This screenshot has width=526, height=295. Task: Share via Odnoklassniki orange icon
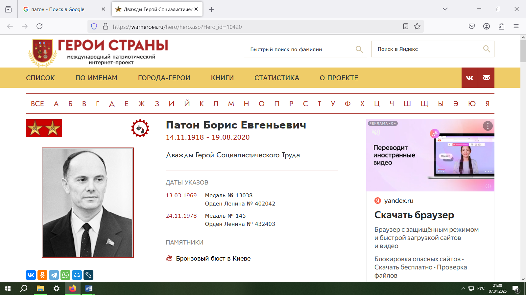(42, 275)
